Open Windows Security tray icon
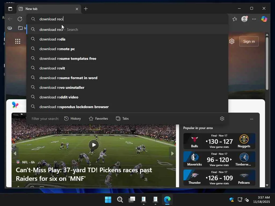The width and height of the screenshot is (275, 206). (231, 200)
